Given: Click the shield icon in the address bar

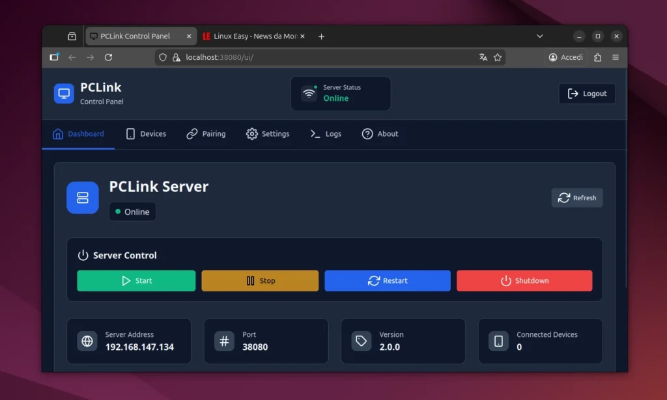Looking at the screenshot, I should pyautogui.click(x=163, y=57).
